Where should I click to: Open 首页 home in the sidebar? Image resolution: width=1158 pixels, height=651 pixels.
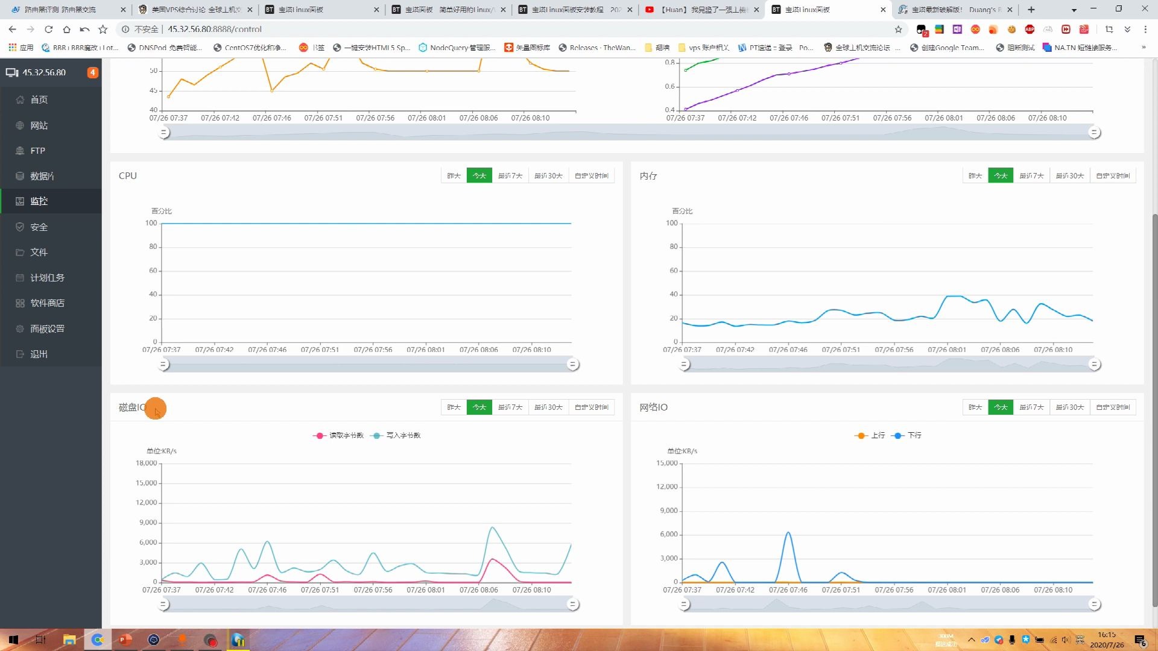39,99
